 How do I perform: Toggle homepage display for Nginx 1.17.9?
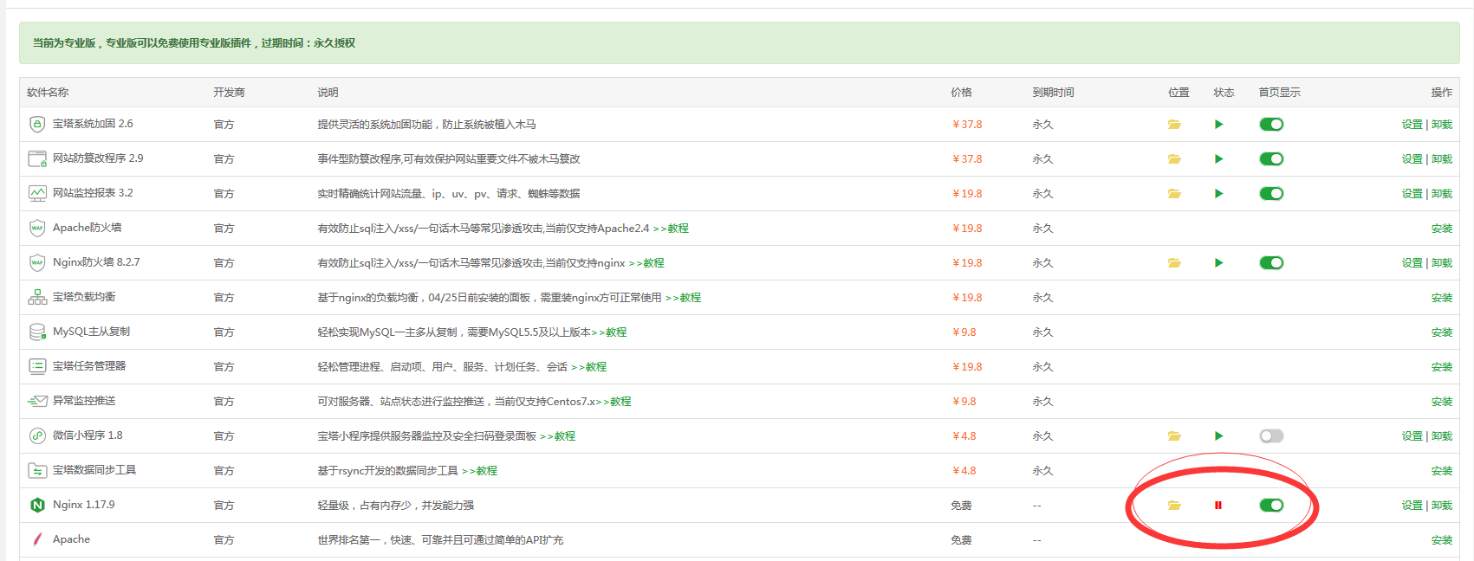pyautogui.click(x=1271, y=506)
